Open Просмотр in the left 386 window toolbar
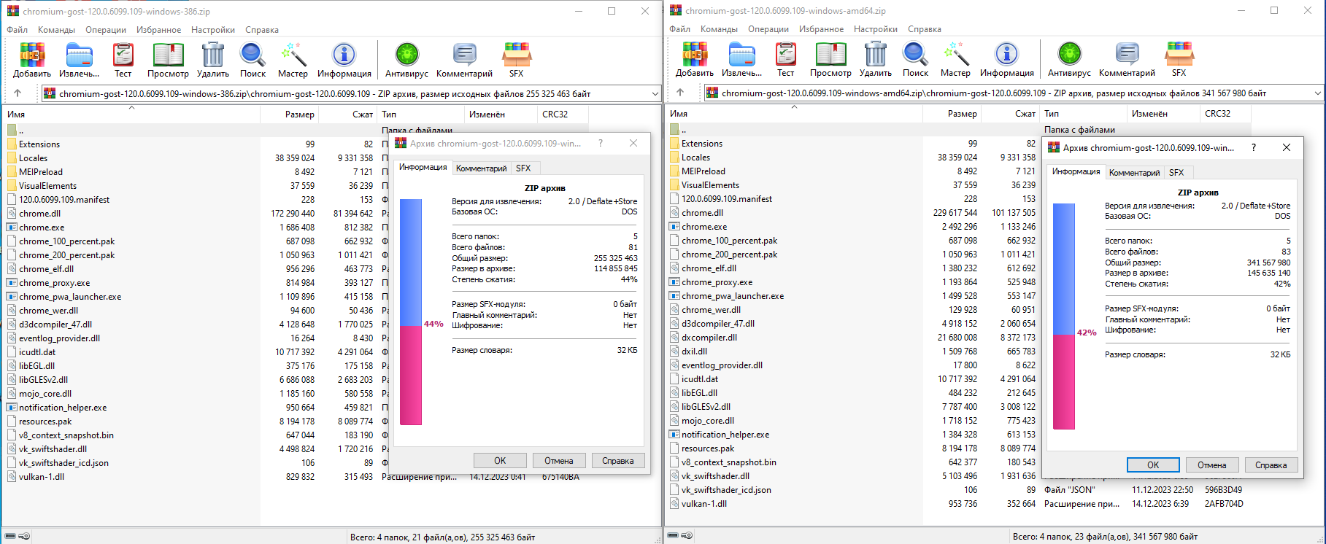This screenshot has height=544, width=1326. point(168,60)
